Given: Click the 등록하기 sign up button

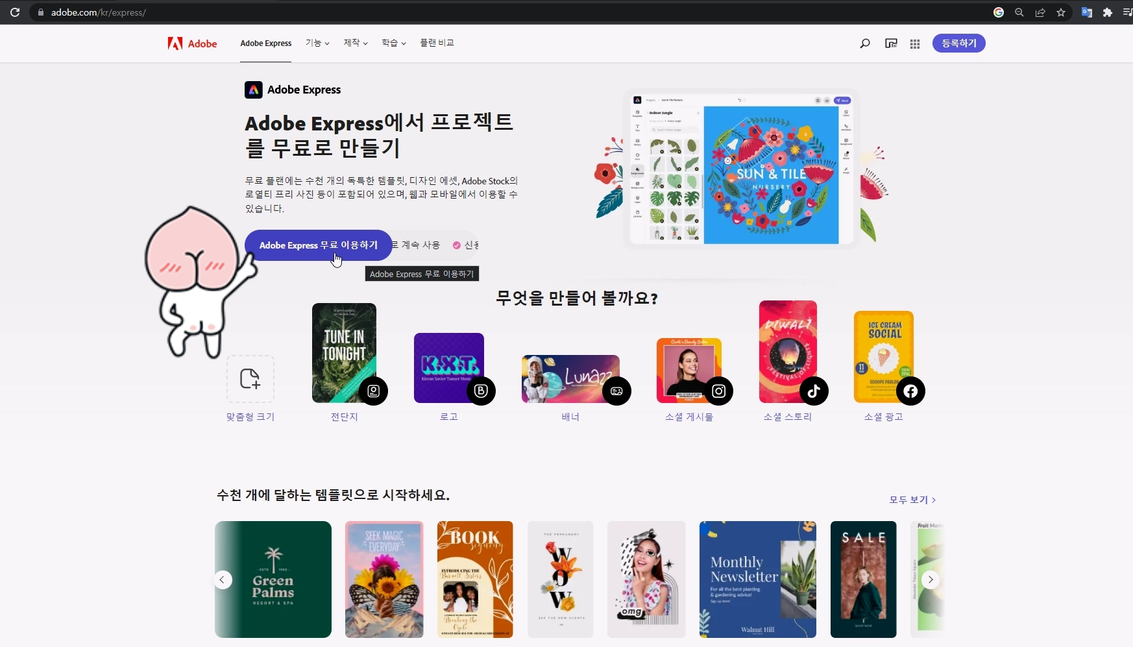Looking at the screenshot, I should [958, 43].
